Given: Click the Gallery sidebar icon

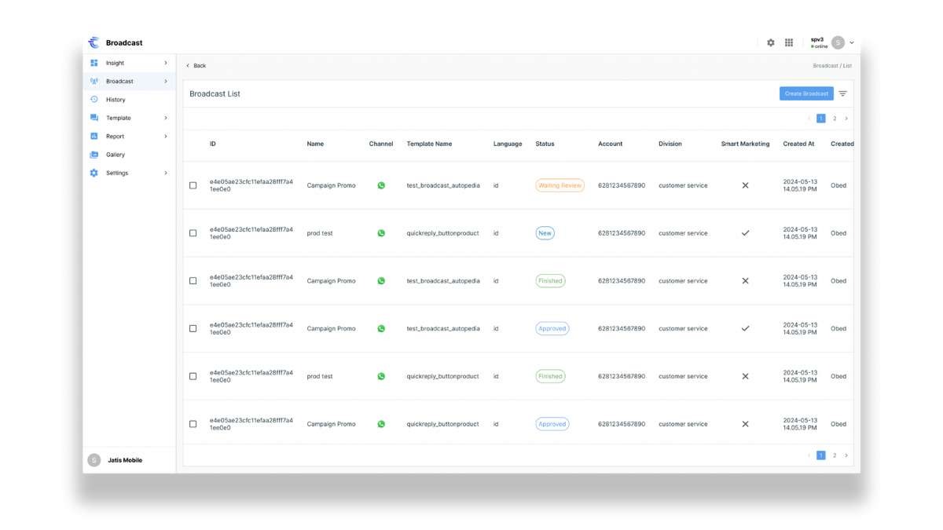Looking at the screenshot, I should pos(94,155).
